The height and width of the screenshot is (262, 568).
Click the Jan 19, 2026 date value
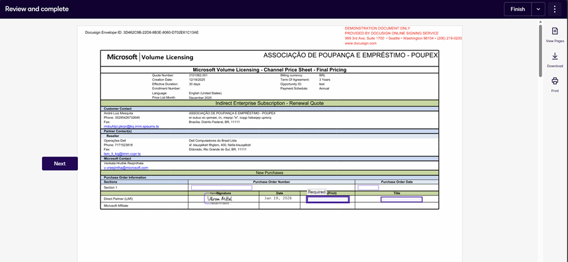click(278, 199)
